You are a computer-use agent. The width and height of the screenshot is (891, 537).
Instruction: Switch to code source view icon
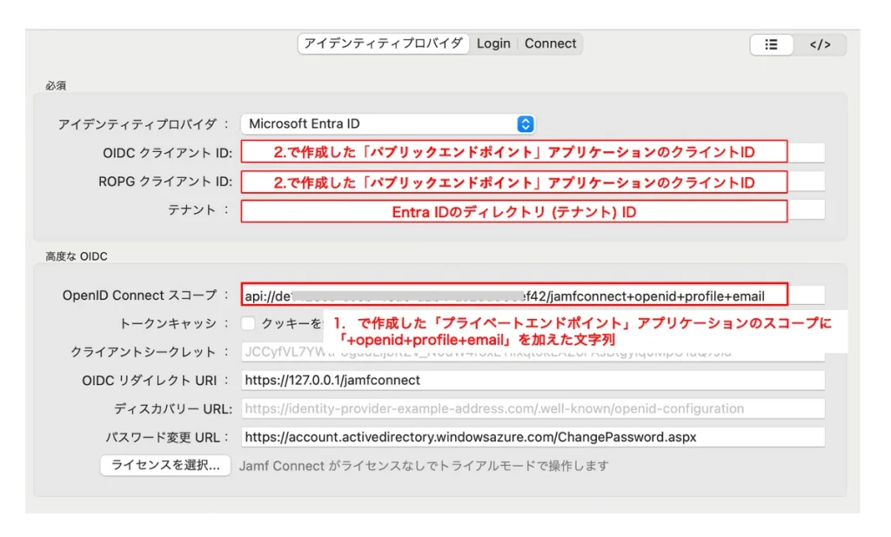coord(820,44)
